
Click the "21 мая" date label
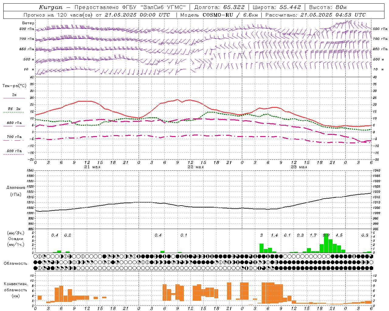92,167
